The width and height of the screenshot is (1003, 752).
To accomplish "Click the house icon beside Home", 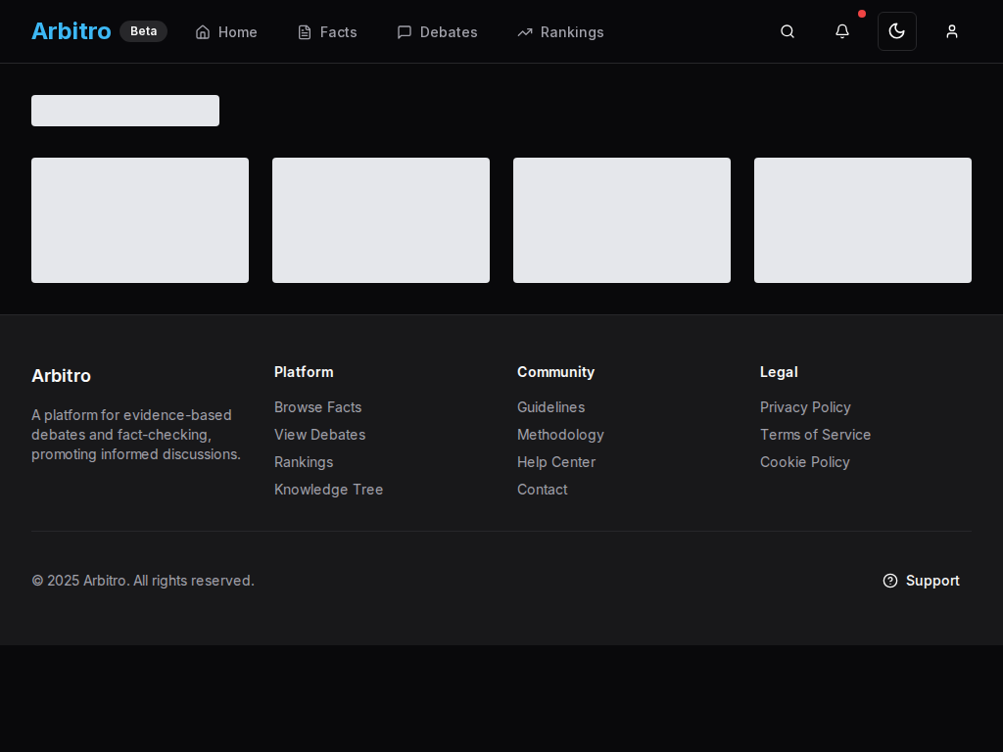I will pos(203,32).
